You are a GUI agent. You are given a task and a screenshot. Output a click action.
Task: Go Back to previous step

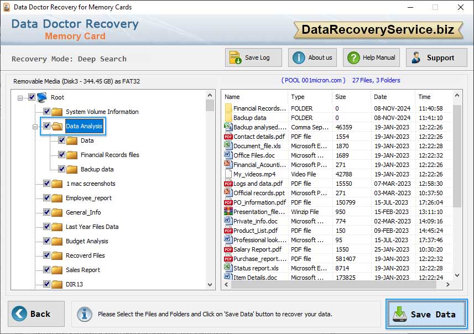click(x=37, y=314)
